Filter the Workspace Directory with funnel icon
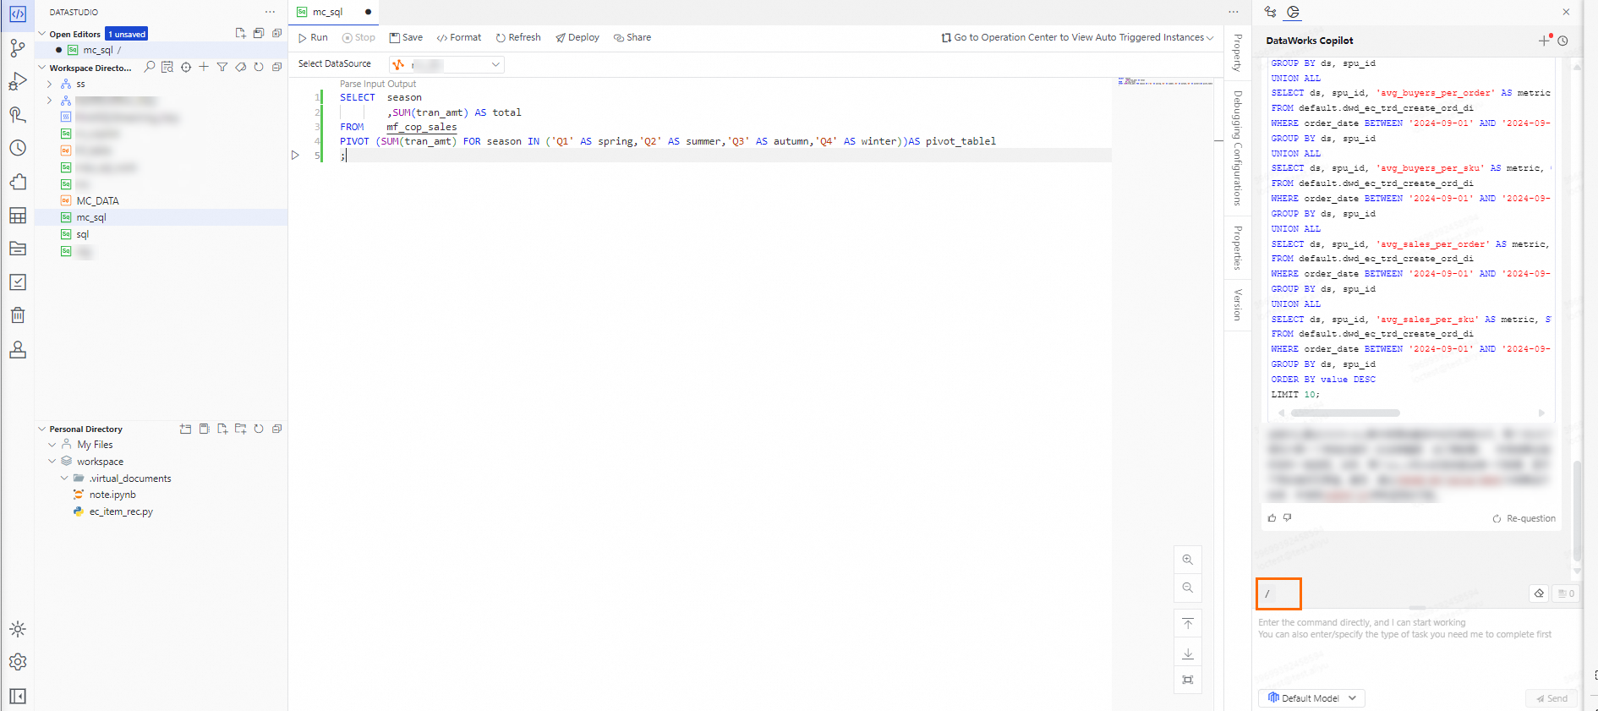1598x711 pixels. point(222,67)
